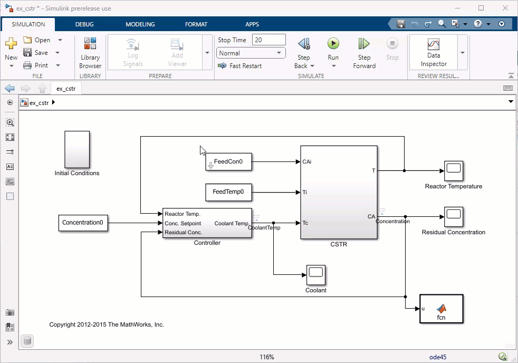Click the Model Data database icon

coord(27,341)
